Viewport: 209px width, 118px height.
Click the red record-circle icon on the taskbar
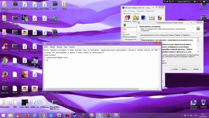pyautogui.click(x=67, y=115)
